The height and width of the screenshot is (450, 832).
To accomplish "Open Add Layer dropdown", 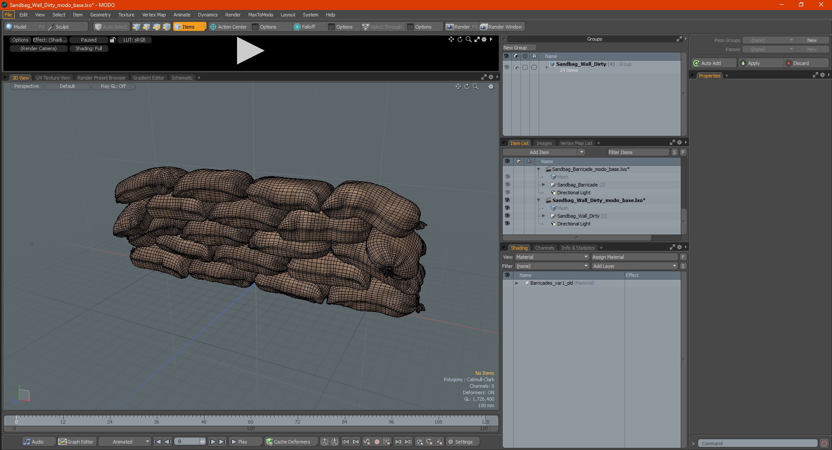I will 634,266.
